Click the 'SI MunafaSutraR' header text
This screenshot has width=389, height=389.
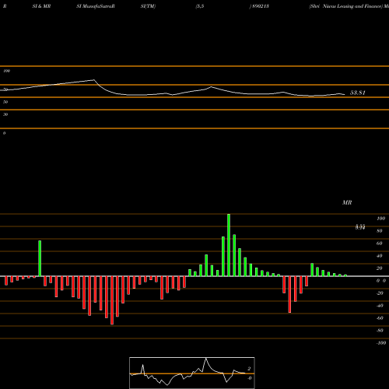96,6
